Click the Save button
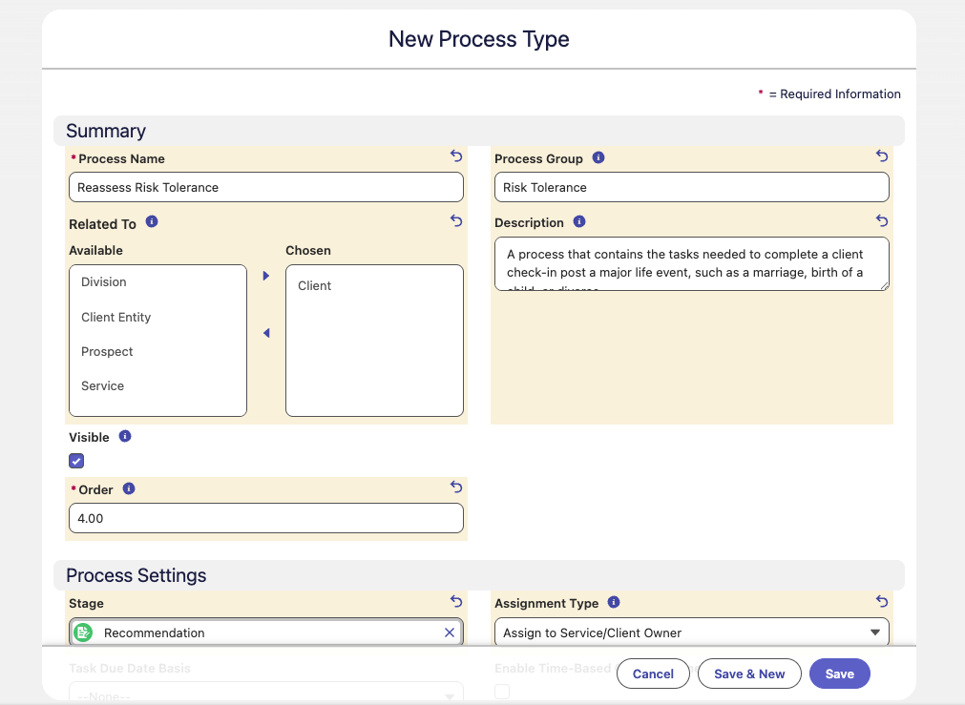 [x=839, y=674]
